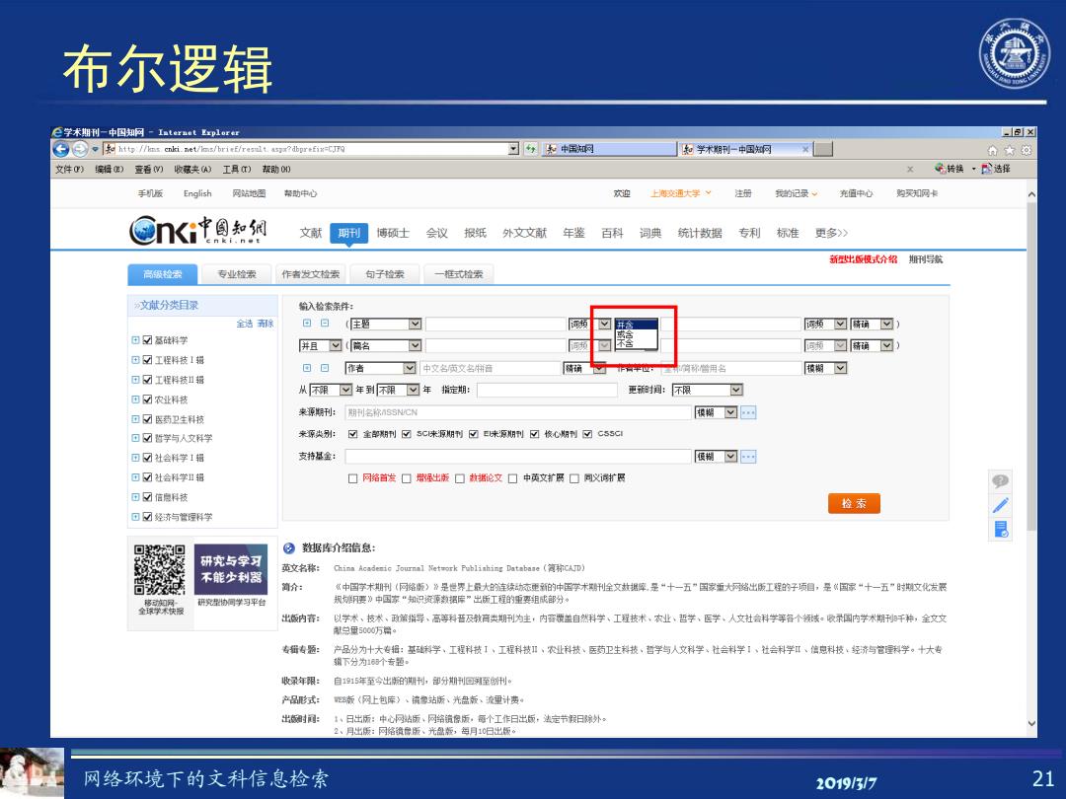Click the orange 检索 search button
1066x799 pixels.
coord(854,503)
